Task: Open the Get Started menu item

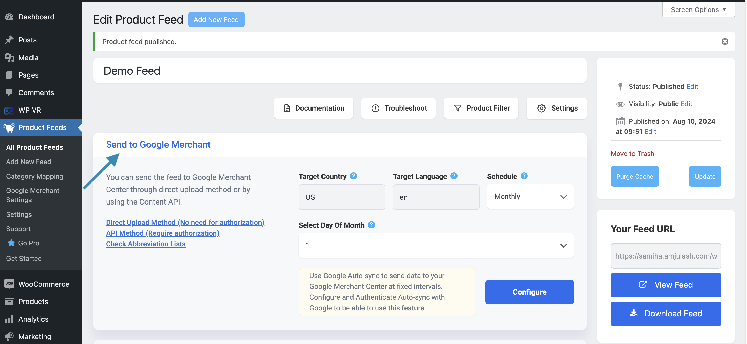Action: click(x=24, y=258)
